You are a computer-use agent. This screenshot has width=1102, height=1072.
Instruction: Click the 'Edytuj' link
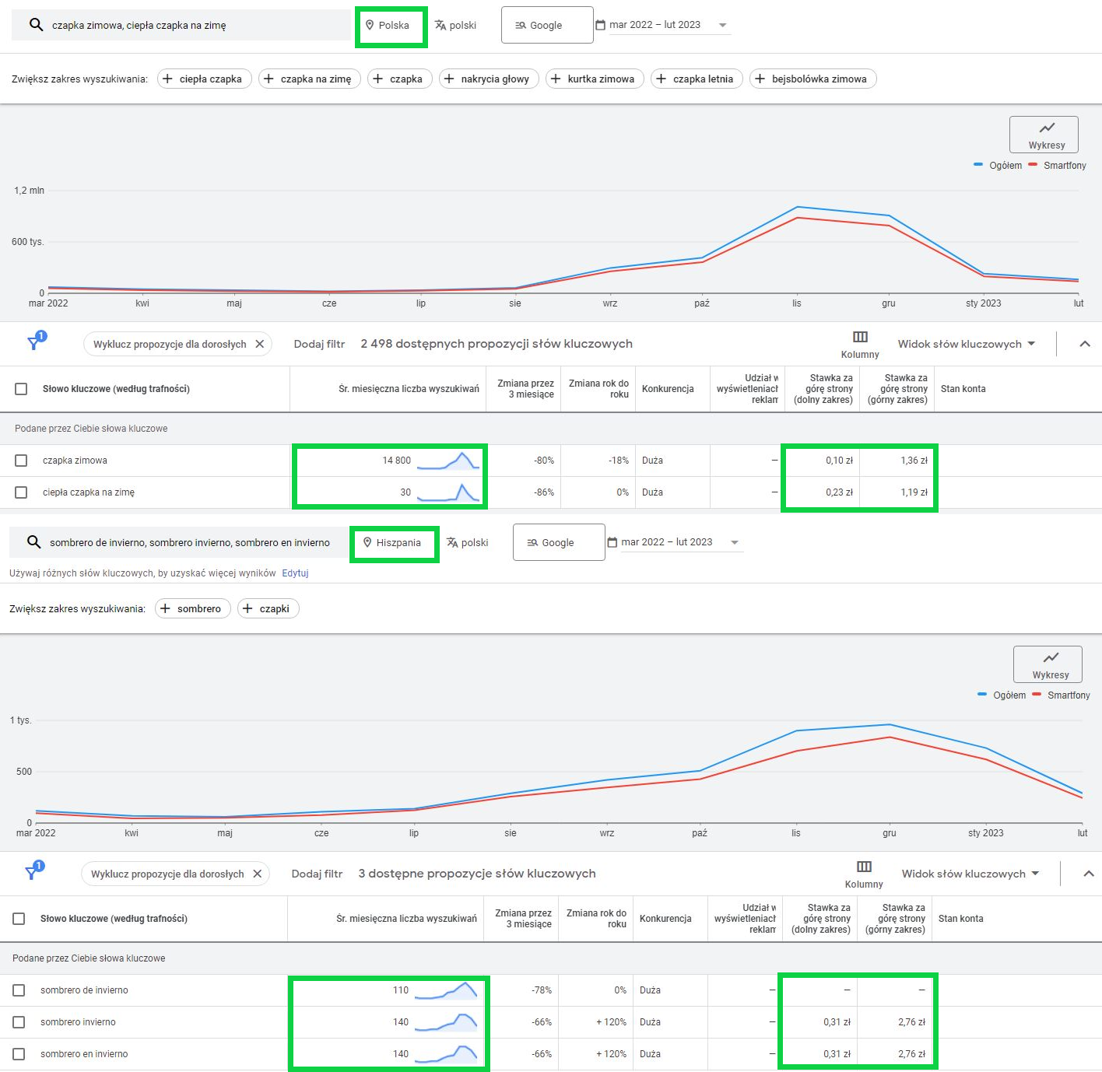(x=295, y=573)
